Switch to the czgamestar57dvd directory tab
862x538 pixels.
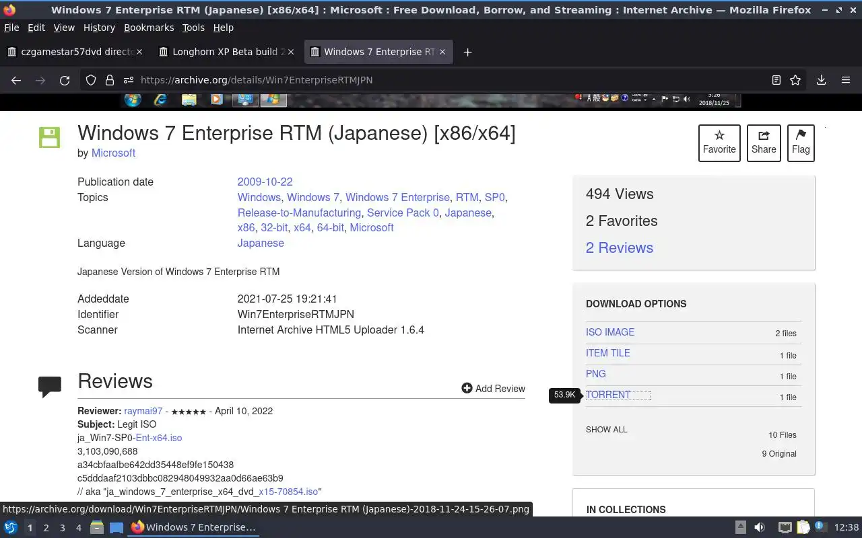tap(74, 52)
